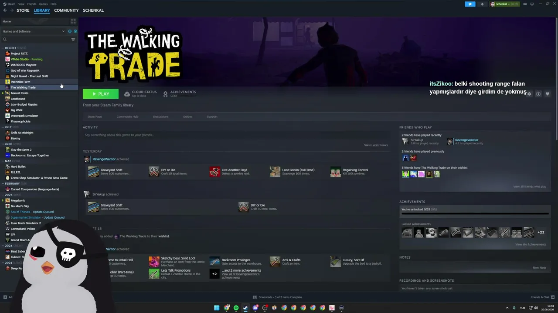Open RevengeWarrior's profile in Friends Who Play
558x313 pixels.
tap(466, 140)
